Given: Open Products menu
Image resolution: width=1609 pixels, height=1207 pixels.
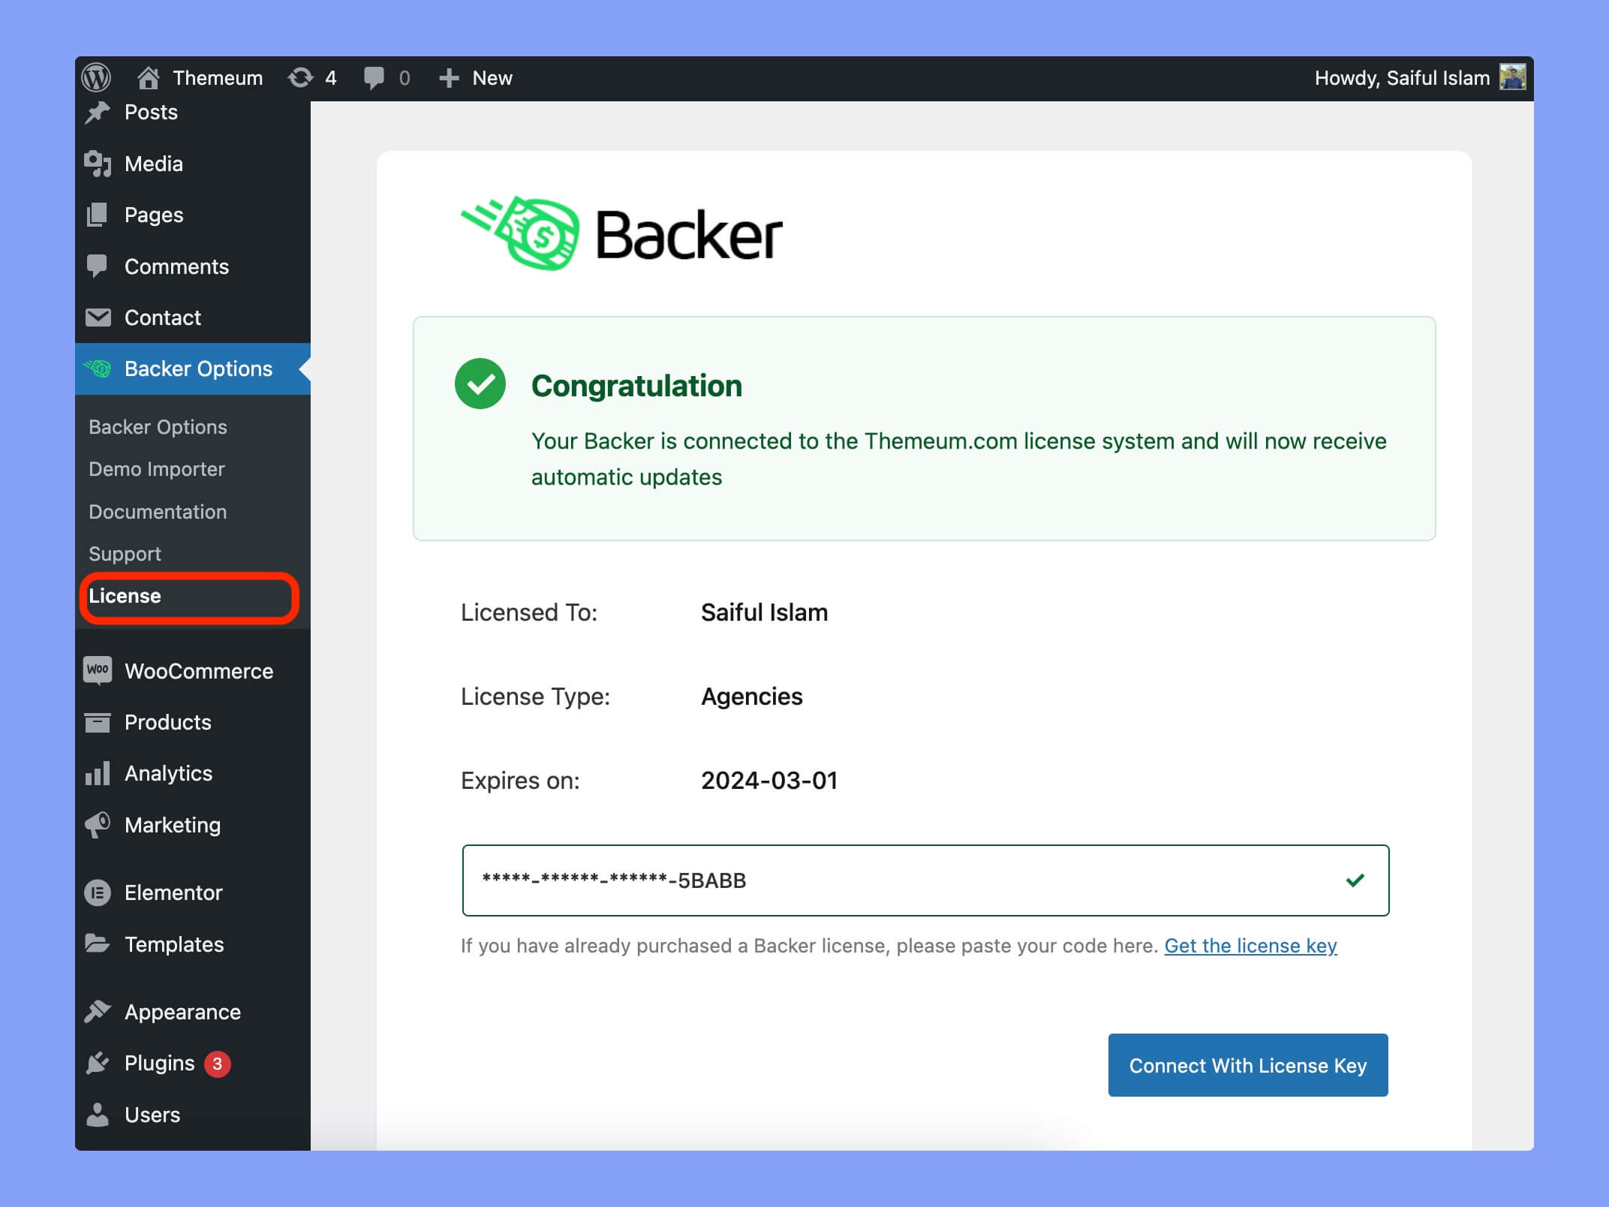Looking at the screenshot, I should tap(193, 722).
